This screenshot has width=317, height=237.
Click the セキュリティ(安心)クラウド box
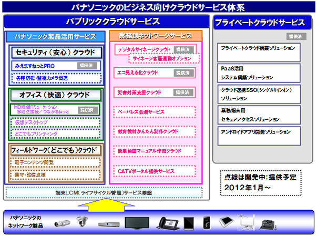pyautogui.click(x=56, y=53)
